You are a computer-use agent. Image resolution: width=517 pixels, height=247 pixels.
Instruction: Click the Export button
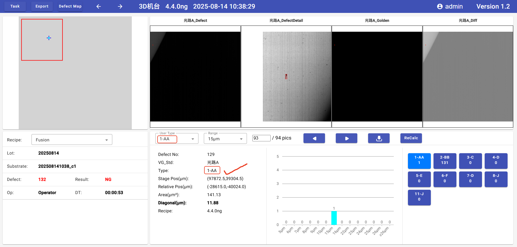pyautogui.click(x=42, y=6)
